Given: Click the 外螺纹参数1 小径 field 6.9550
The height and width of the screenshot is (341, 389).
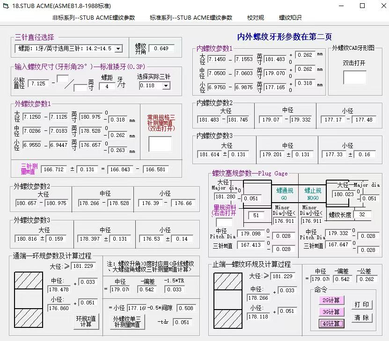Looking at the screenshot, I should point(32,145).
